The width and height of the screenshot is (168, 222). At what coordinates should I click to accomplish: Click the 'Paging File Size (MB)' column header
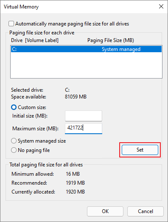[111, 40]
